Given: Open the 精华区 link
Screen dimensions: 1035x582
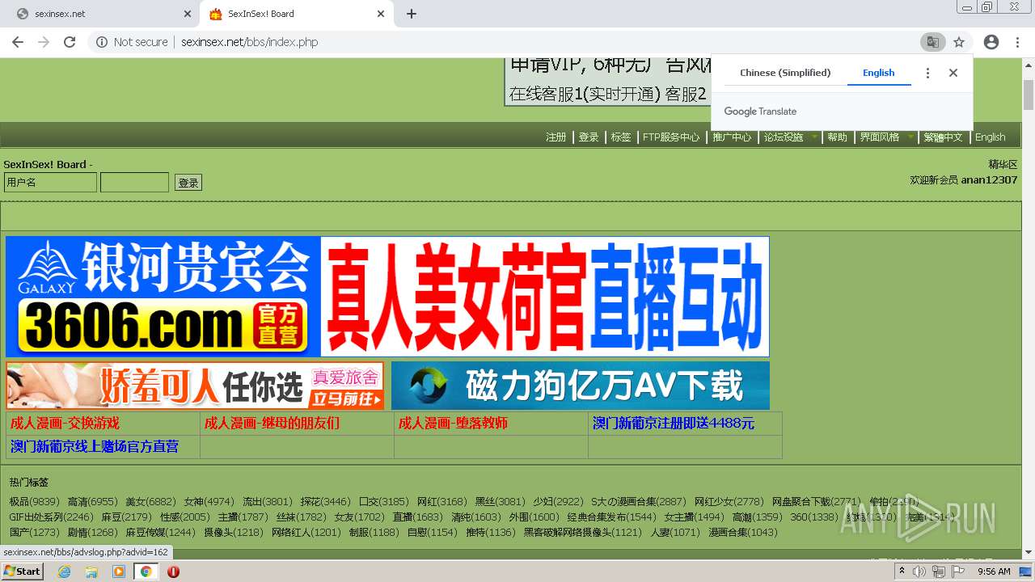Looking at the screenshot, I should (x=1003, y=164).
